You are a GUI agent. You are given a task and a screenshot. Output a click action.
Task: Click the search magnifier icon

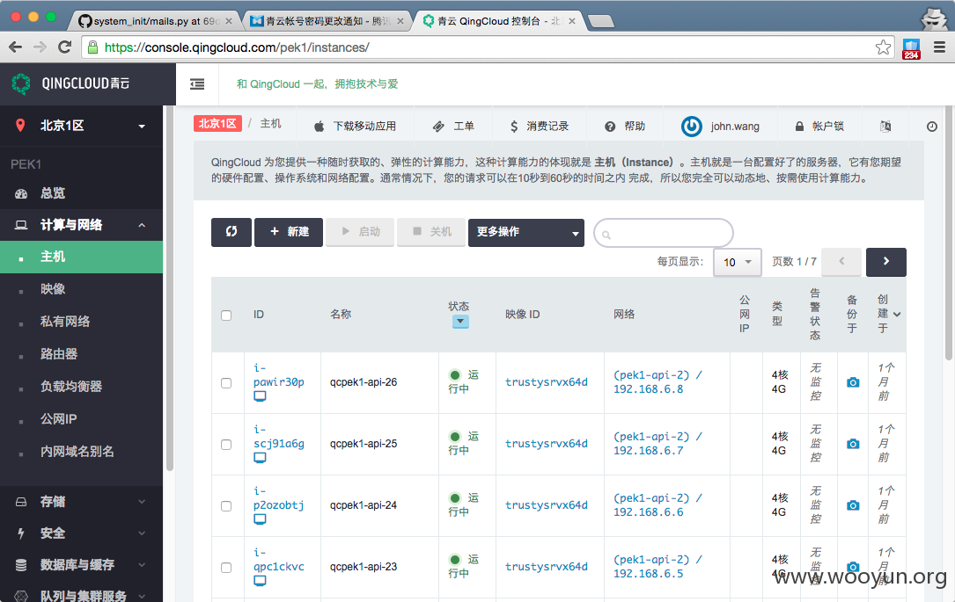tap(606, 234)
